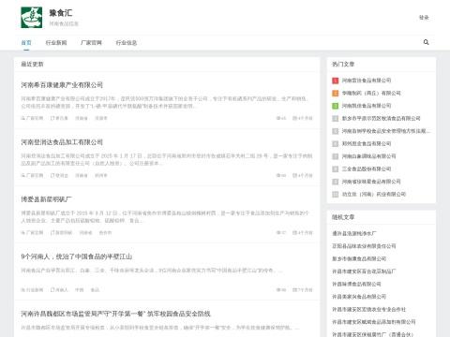Click 厂家官网 category tag under 博爱县新星明矾厂 article
The image size is (450, 337).
coord(32,233)
